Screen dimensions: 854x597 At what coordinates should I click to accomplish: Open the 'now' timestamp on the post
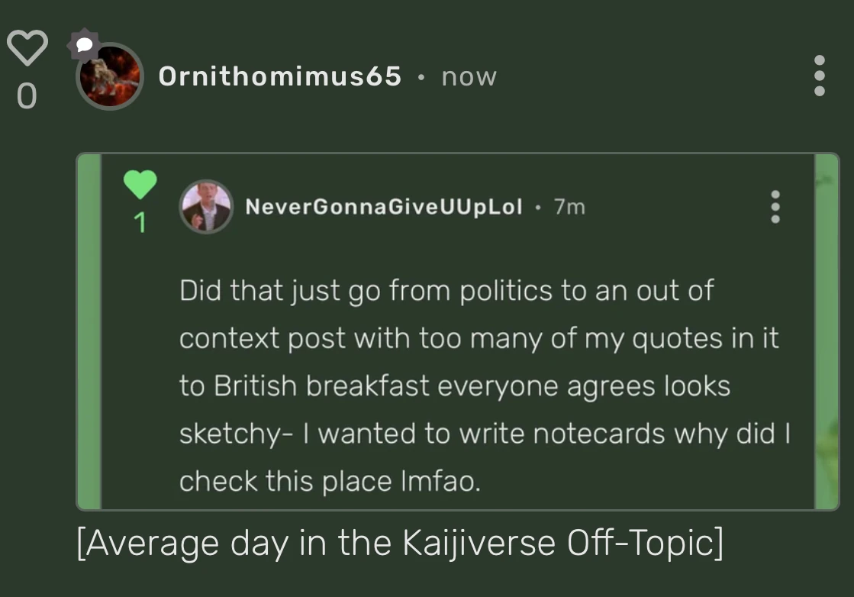pyautogui.click(x=468, y=76)
